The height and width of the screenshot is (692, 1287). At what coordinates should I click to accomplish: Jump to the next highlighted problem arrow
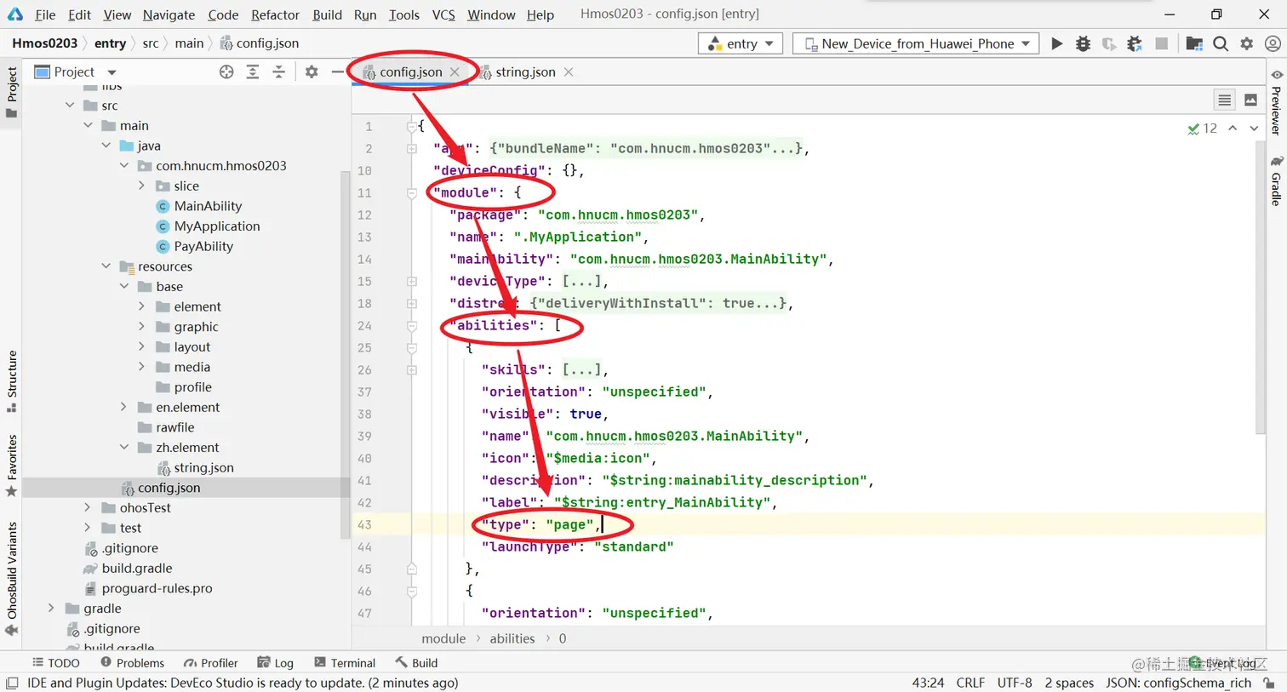click(1254, 129)
